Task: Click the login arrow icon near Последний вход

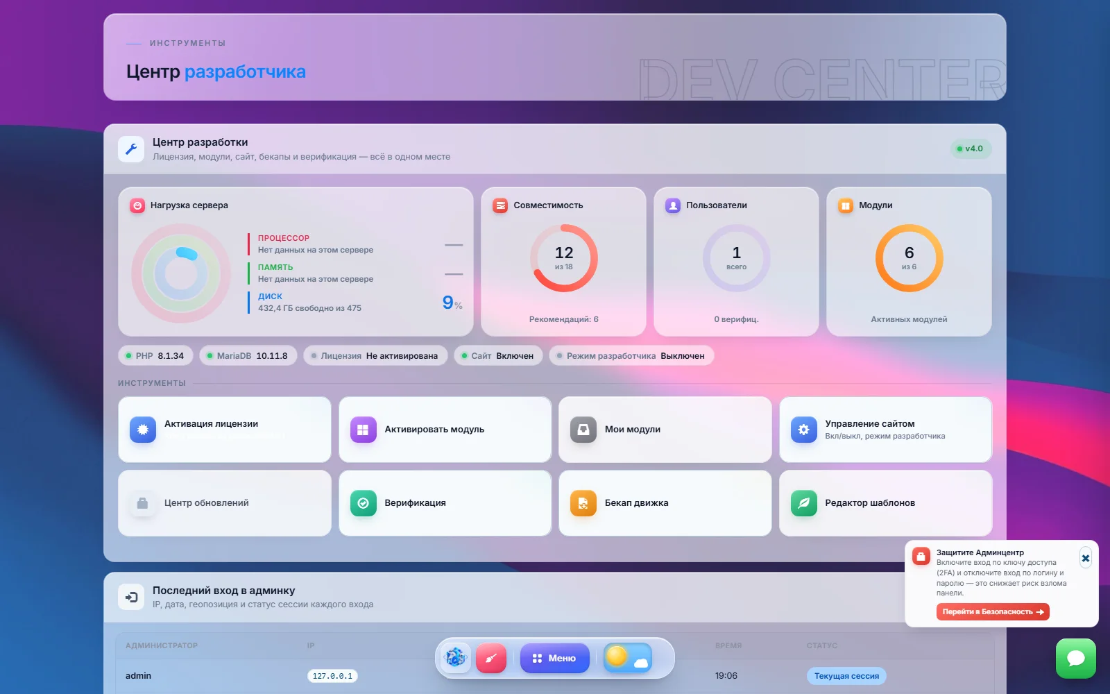Action: pyautogui.click(x=131, y=597)
